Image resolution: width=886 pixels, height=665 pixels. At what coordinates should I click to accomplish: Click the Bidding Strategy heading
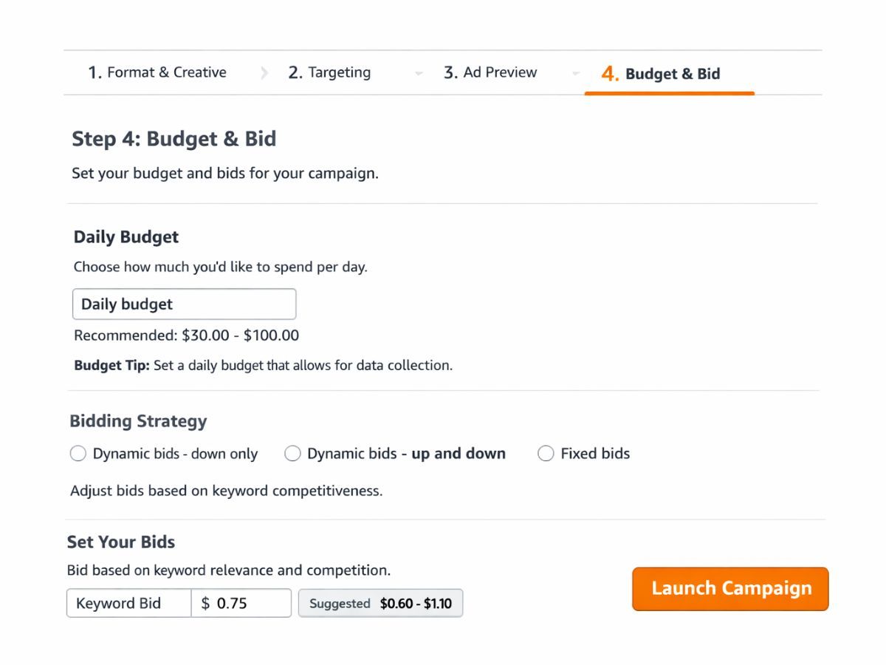click(137, 420)
